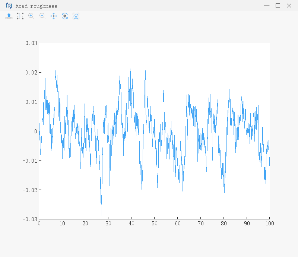The image size is (298, 257).
Task: Click the zoom in magnifier icon
Action: (31, 16)
